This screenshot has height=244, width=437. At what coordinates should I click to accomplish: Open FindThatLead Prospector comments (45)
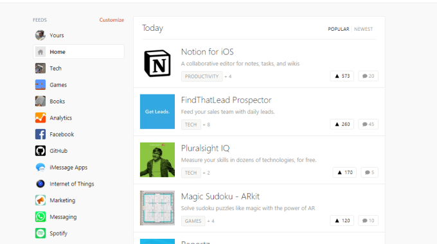point(368,124)
